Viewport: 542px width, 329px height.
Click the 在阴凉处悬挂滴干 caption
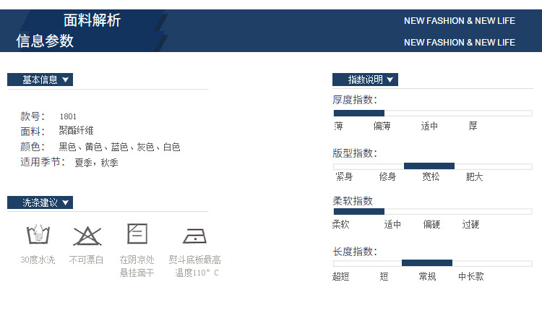coord(137,266)
